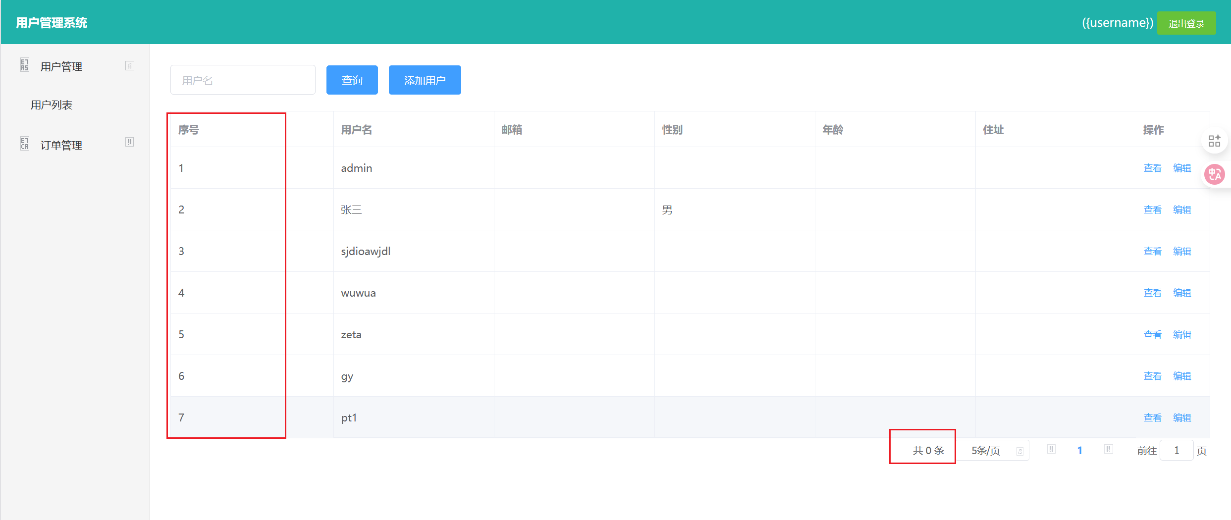Go to previous page arrow in pagination

coord(1051,450)
